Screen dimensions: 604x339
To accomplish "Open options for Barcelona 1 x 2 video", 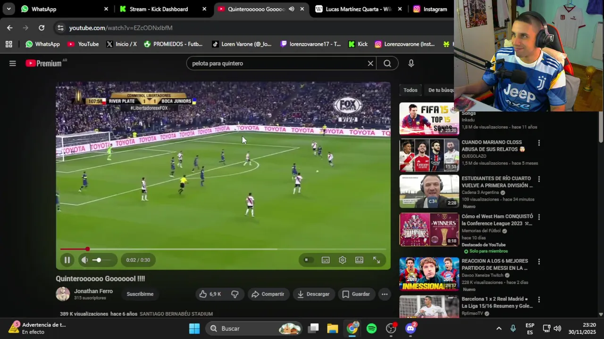I will [x=539, y=299].
